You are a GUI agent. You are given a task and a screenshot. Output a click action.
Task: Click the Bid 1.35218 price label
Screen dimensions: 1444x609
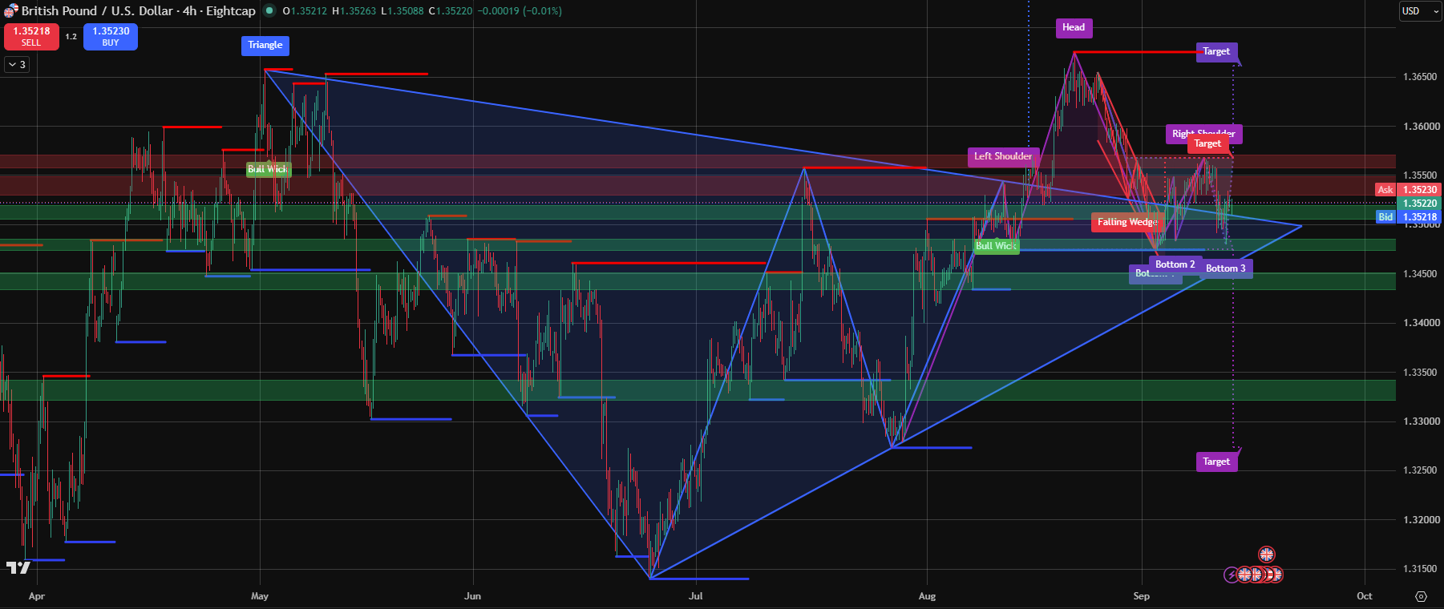tap(1409, 217)
